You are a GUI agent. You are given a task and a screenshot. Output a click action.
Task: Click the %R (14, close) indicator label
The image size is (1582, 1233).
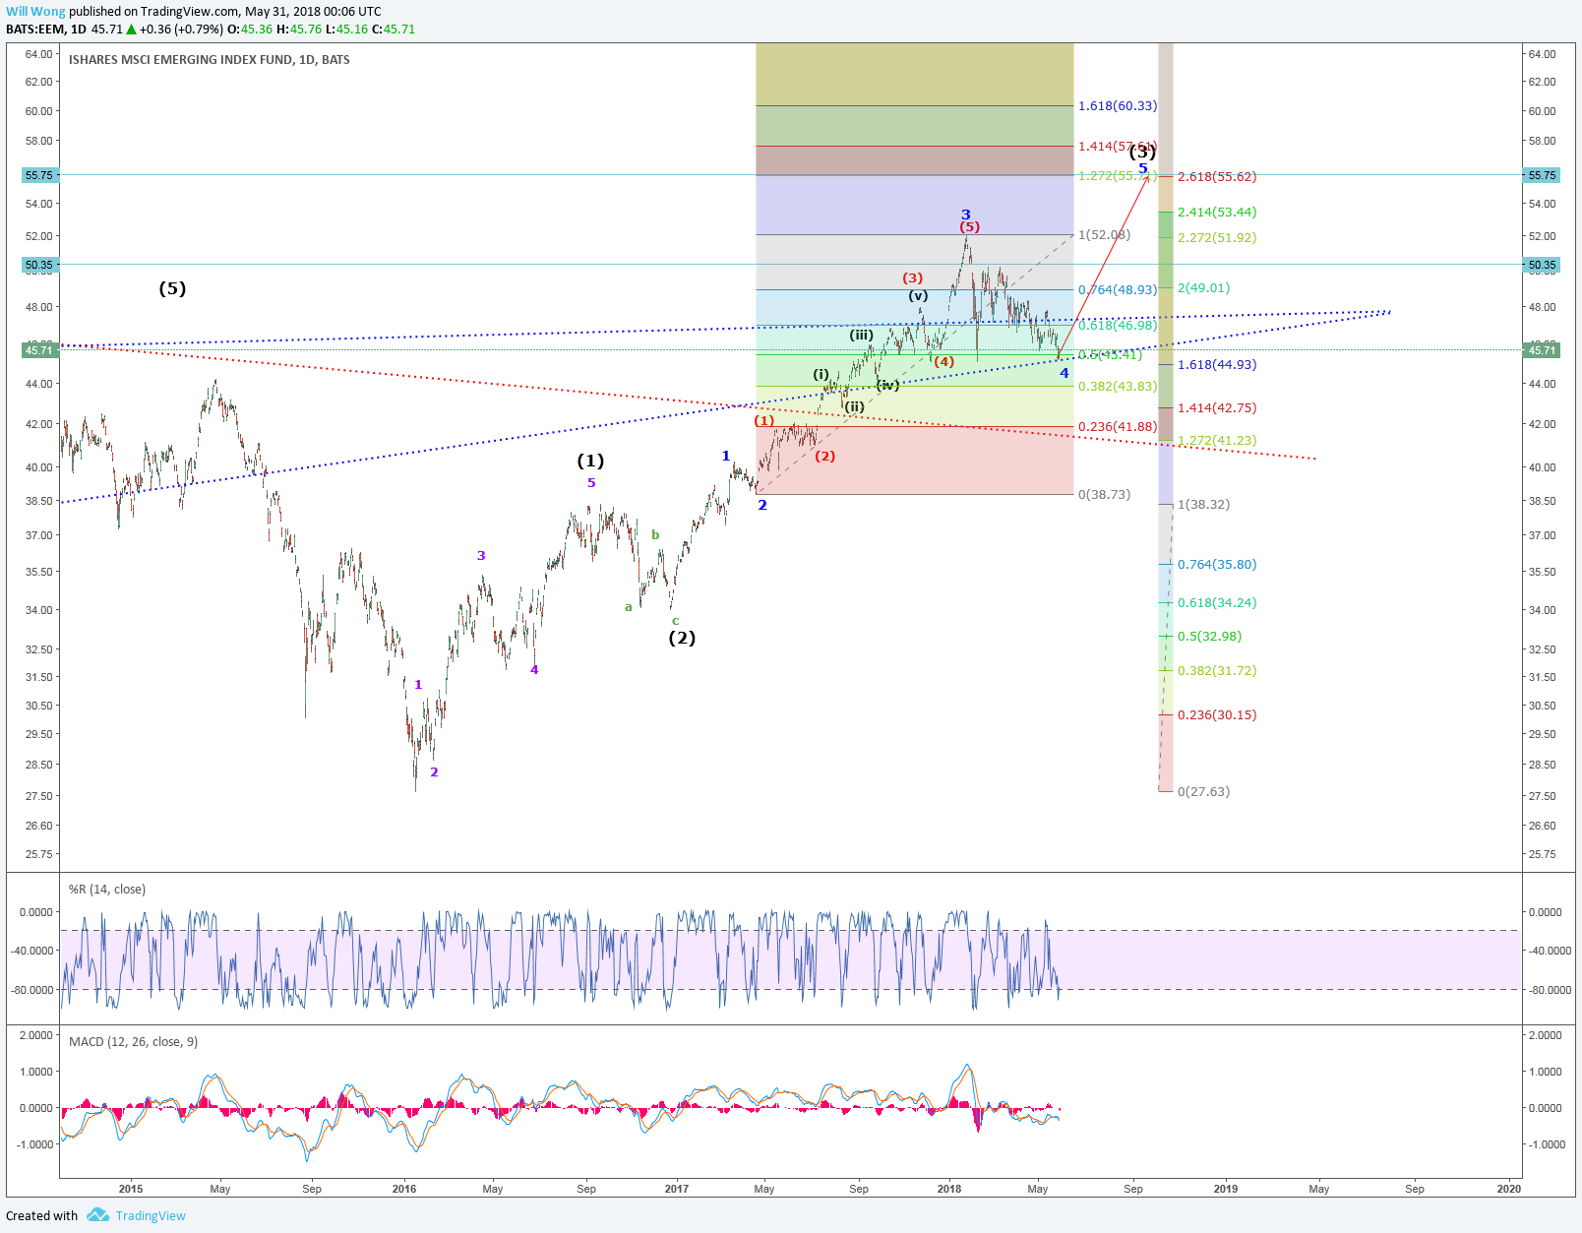(x=107, y=890)
